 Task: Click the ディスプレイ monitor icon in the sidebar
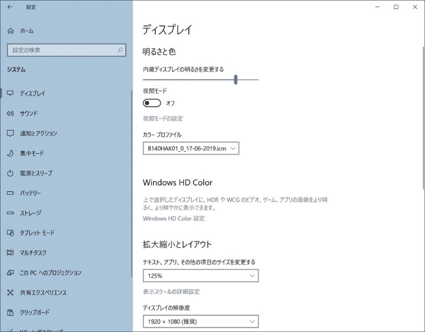(x=10, y=93)
